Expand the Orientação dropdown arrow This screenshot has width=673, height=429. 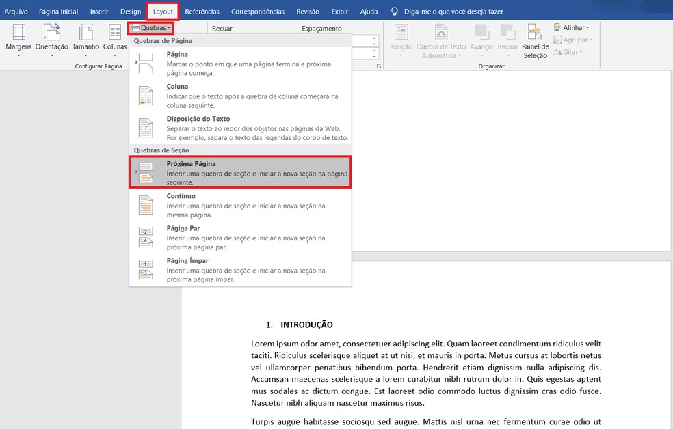tap(51, 55)
